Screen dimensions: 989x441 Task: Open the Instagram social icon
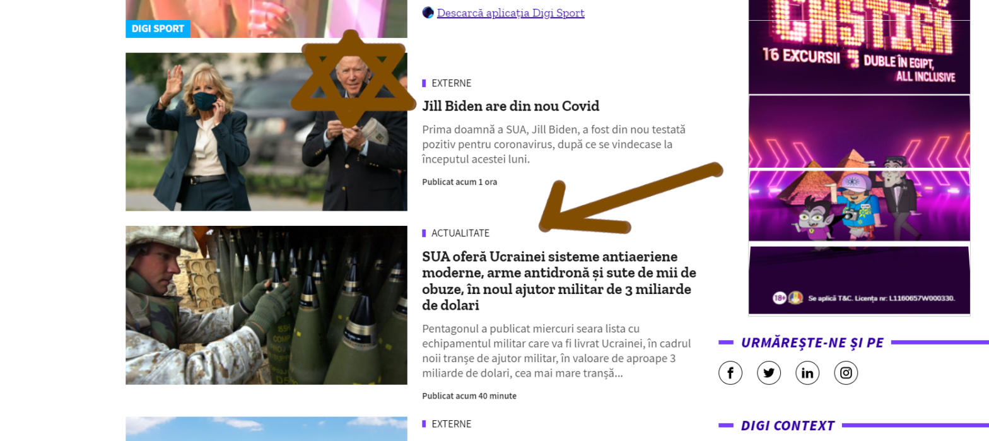846,373
